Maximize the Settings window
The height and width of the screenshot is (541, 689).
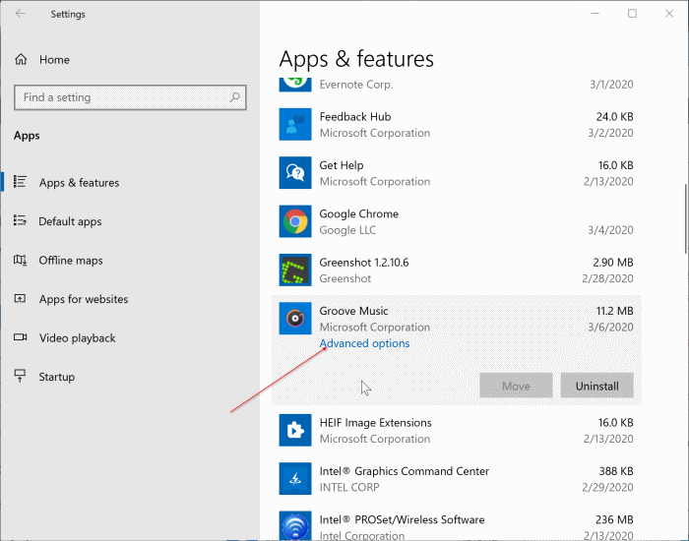tap(632, 14)
